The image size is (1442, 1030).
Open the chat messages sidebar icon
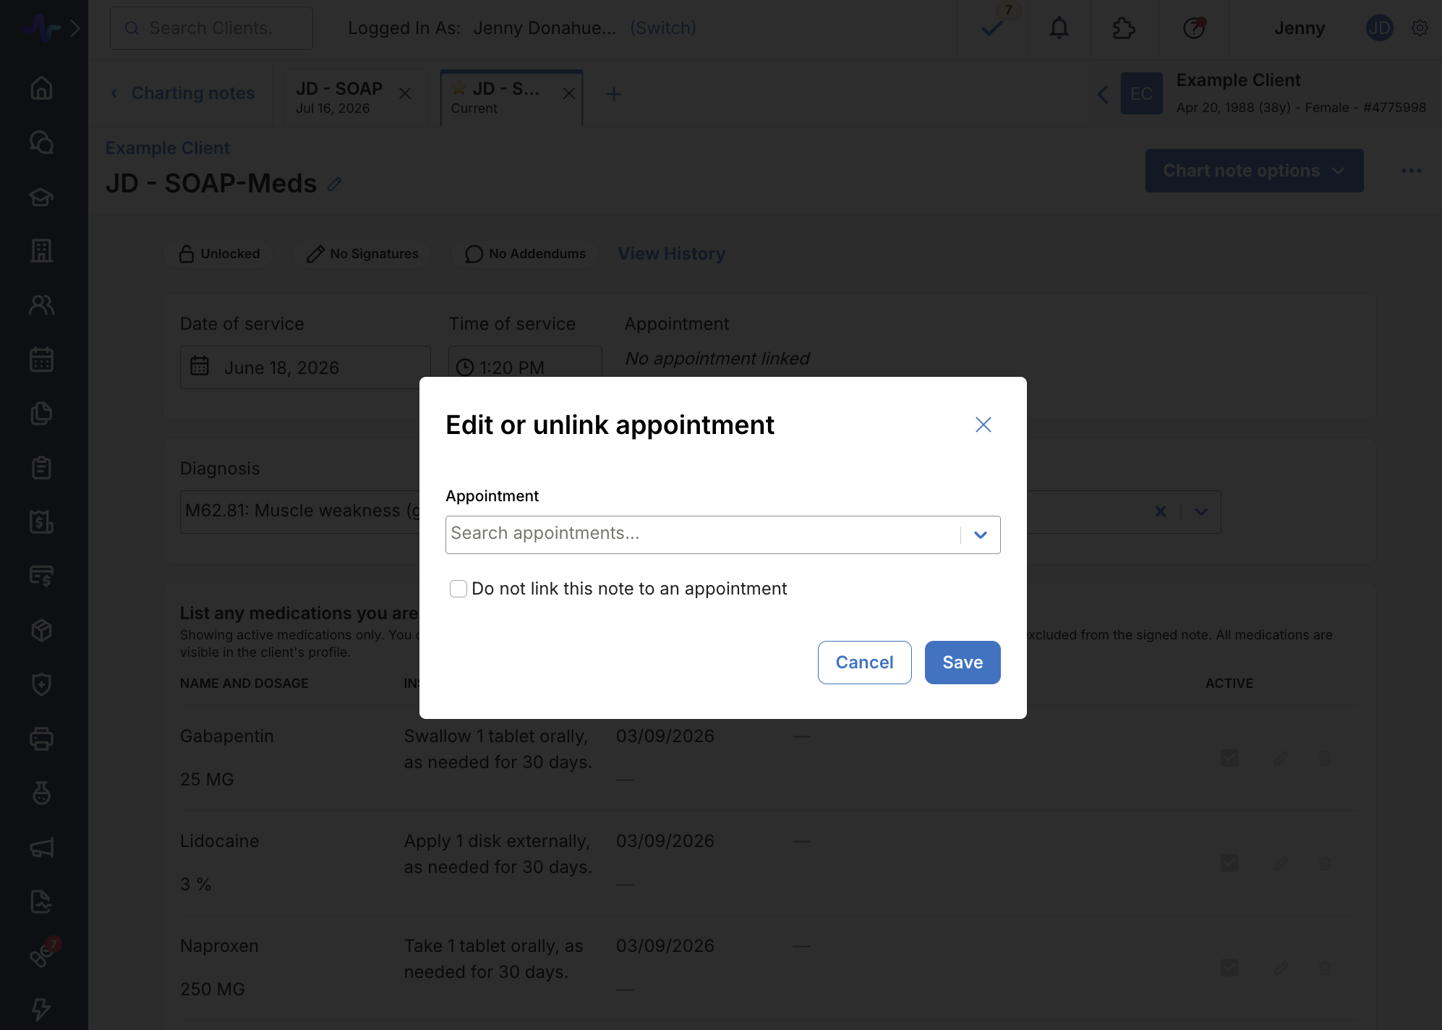41,142
